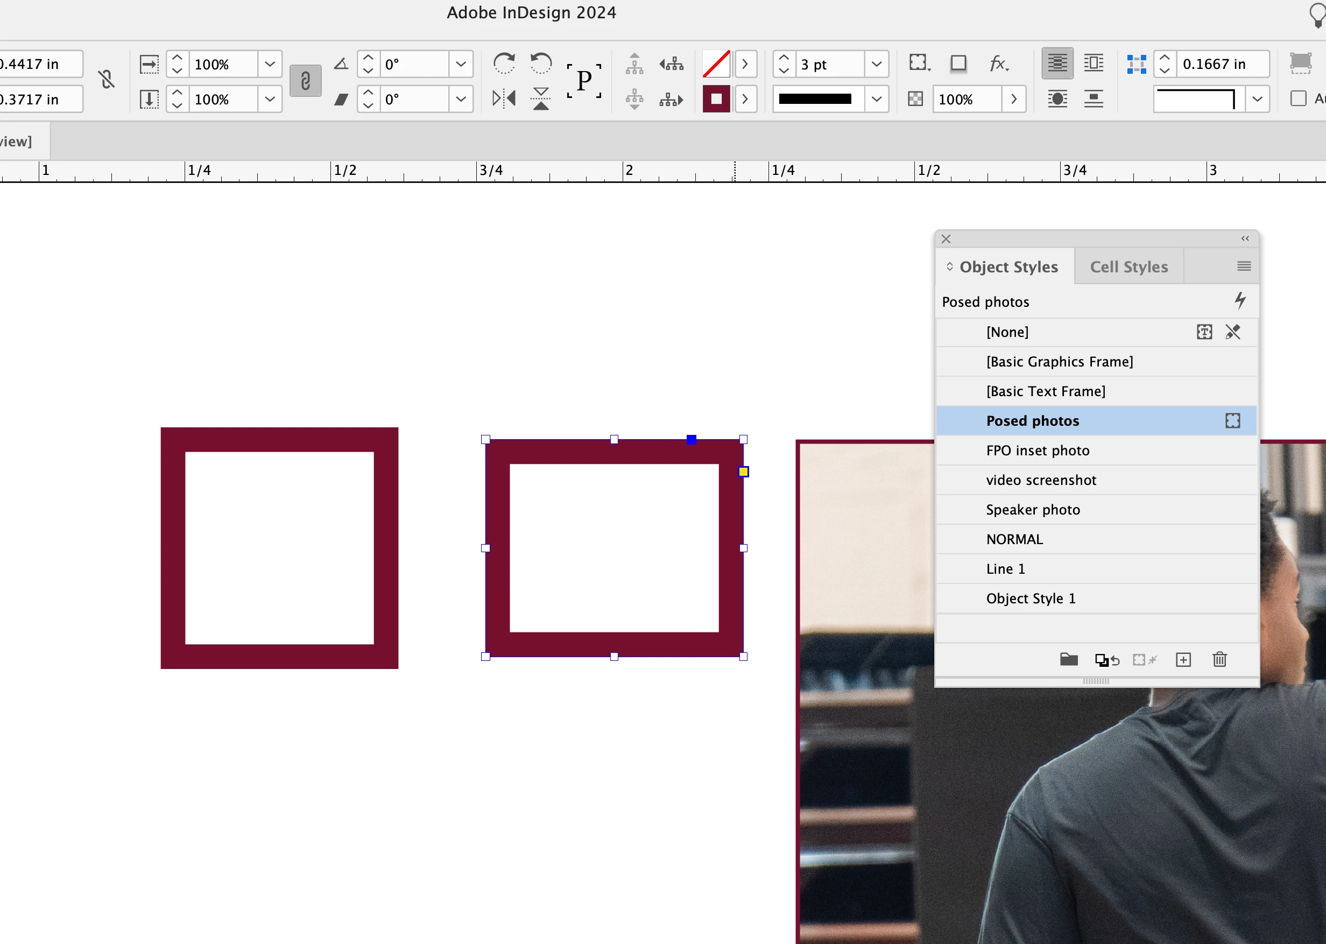This screenshot has width=1326, height=944.
Task: Flip the selection vertically
Action: pyautogui.click(x=541, y=98)
